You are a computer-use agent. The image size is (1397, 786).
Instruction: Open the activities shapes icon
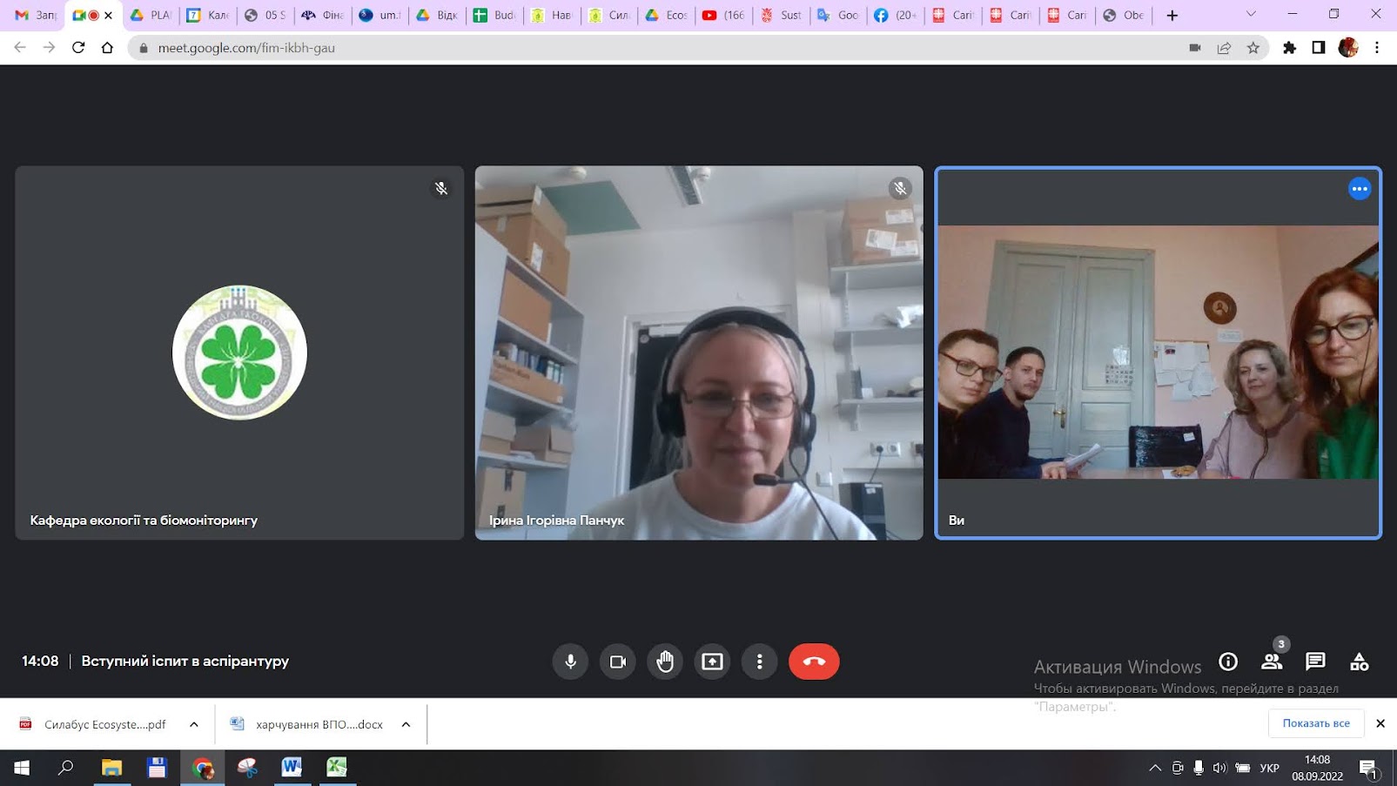click(x=1359, y=662)
